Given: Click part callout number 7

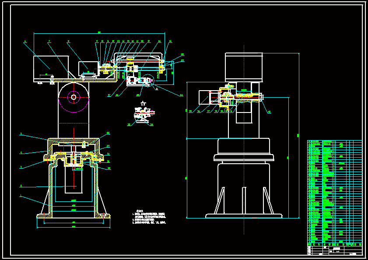Looking at the screenshot, I should pyautogui.click(x=49, y=41).
